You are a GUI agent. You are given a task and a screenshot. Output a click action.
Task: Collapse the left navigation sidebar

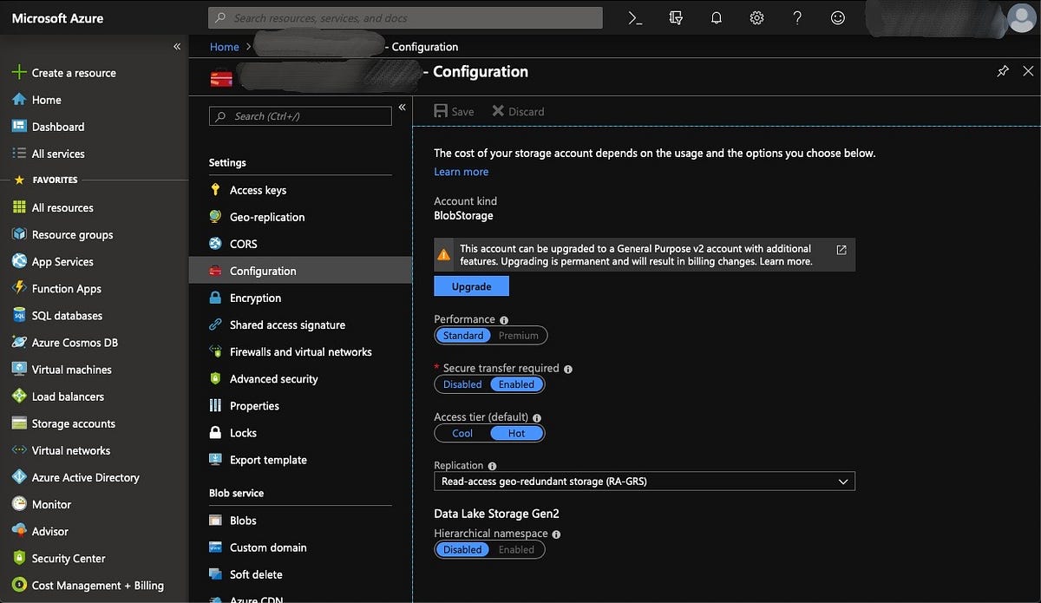pyautogui.click(x=176, y=46)
